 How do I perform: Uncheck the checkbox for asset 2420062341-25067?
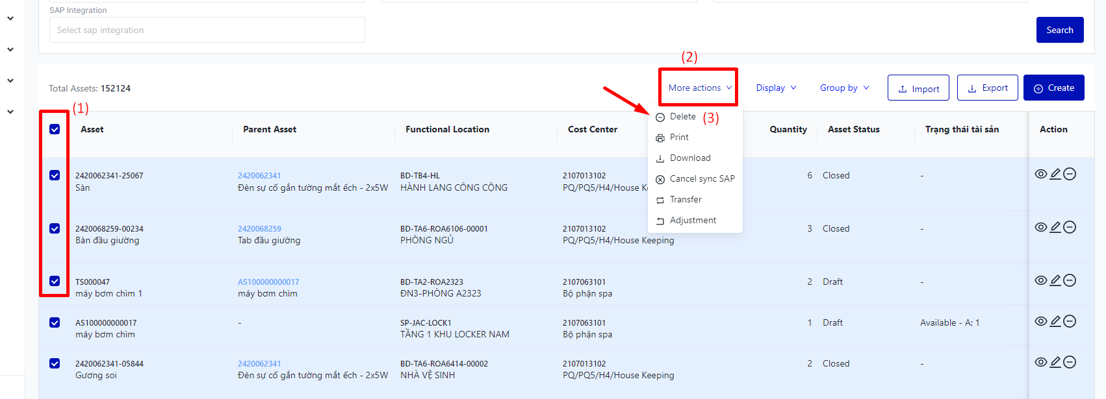55,175
